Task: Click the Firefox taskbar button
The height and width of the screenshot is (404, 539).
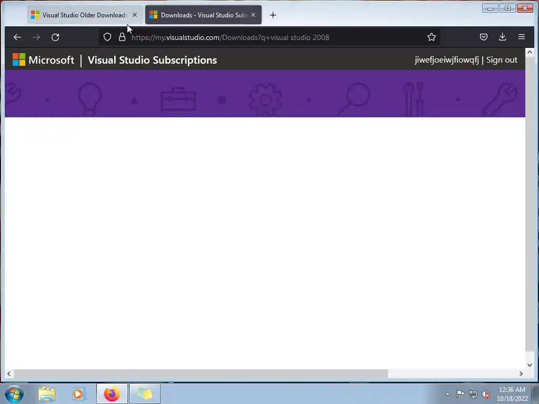Action: coord(112,393)
